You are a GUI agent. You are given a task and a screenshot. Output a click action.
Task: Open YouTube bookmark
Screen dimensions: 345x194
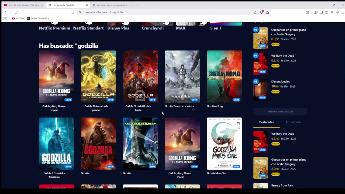point(18,19)
